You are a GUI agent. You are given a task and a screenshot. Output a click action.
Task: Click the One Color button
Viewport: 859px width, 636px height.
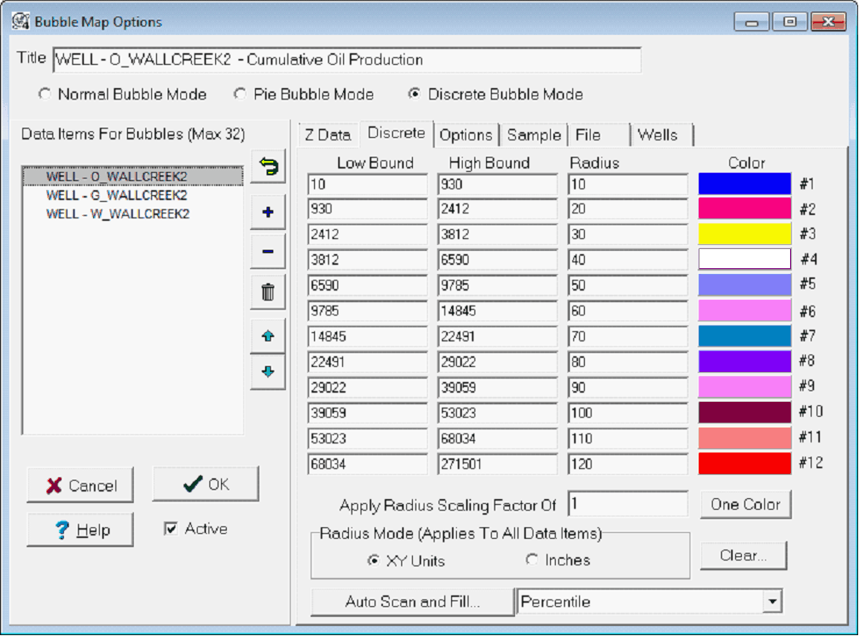[x=745, y=504]
